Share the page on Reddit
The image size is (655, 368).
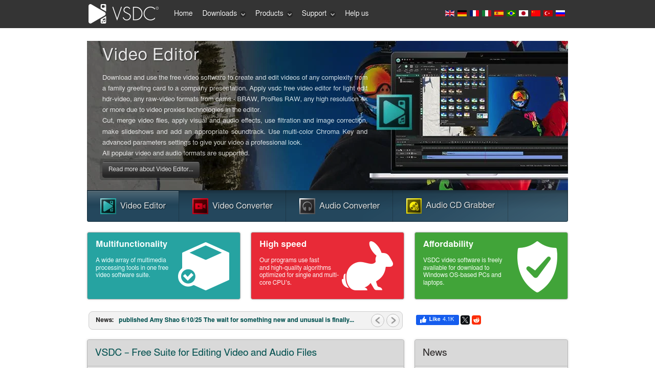tap(476, 320)
